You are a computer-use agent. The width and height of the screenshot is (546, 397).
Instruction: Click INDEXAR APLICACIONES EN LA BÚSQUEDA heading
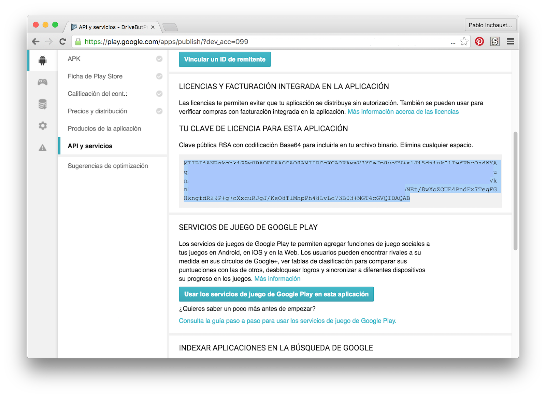click(x=276, y=348)
